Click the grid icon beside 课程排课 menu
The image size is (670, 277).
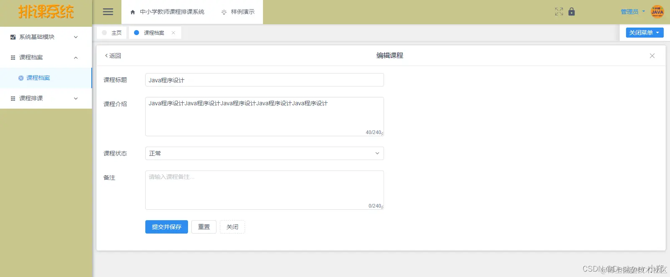click(13, 99)
